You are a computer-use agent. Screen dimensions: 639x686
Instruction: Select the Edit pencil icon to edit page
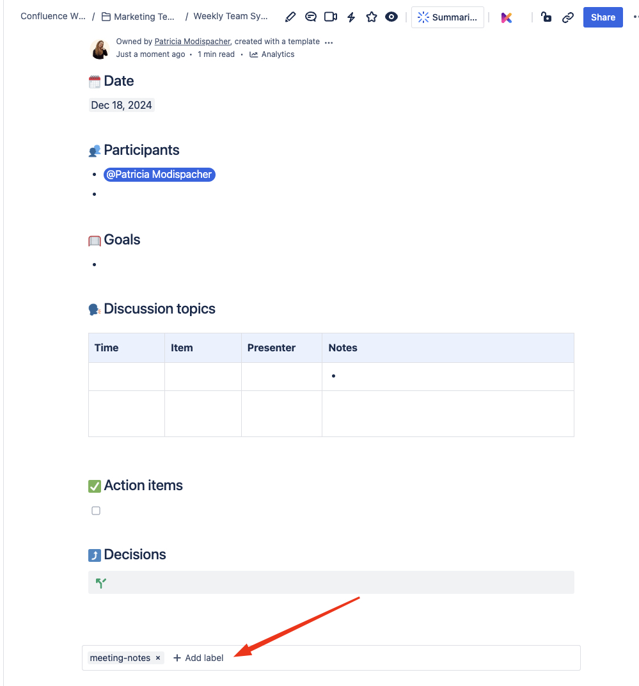pyautogui.click(x=290, y=17)
